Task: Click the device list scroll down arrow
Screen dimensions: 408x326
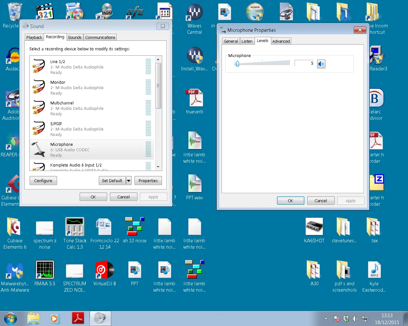Action: coord(158,167)
